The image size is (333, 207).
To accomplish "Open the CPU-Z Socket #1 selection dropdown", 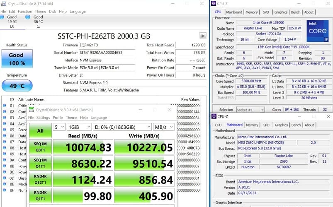I will [x=250, y=110].
